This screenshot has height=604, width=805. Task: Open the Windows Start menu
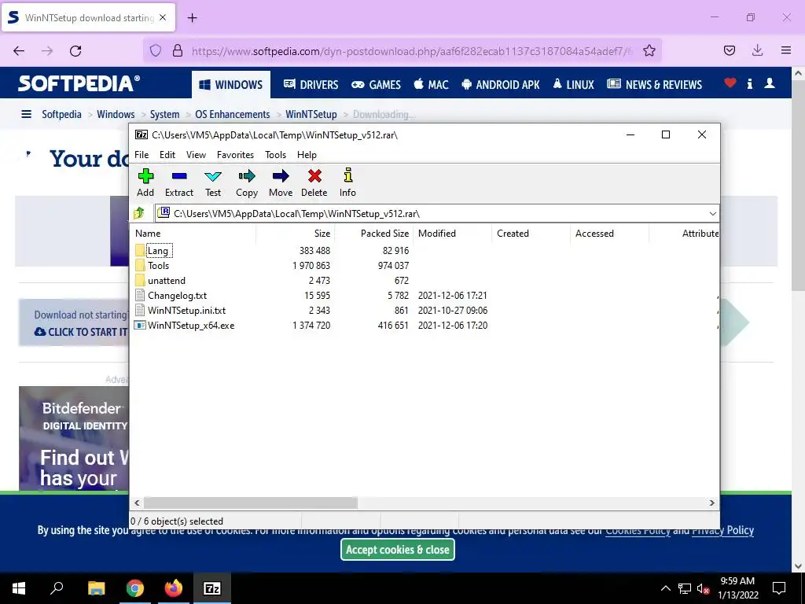click(x=19, y=588)
